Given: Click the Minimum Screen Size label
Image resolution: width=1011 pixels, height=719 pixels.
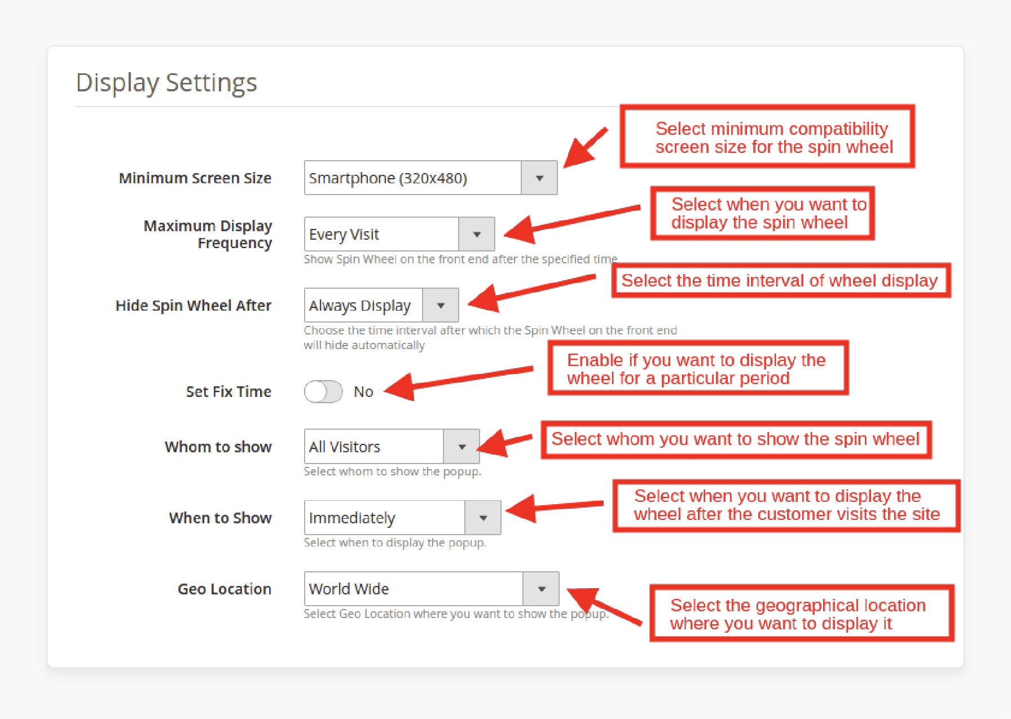Looking at the screenshot, I should pos(195,178).
